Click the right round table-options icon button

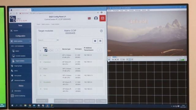100,41
